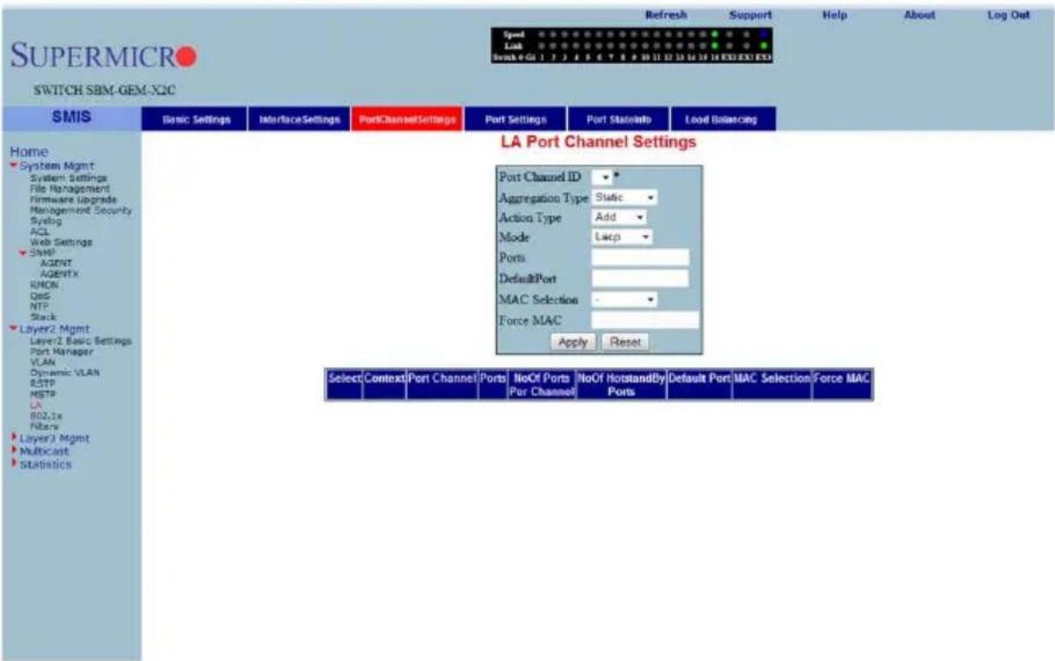Open AGENT under SNMP

coord(56,264)
